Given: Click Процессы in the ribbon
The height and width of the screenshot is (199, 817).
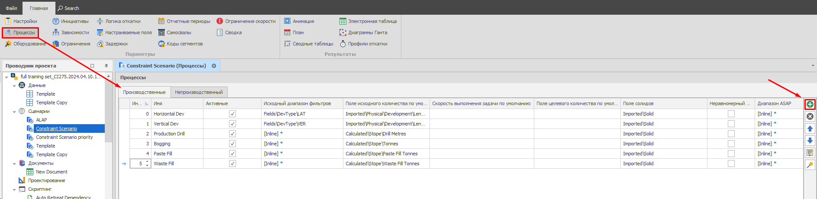Looking at the screenshot, I should 20,32.
